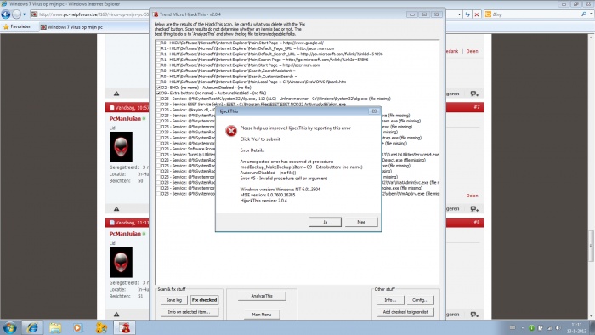Image resolution: width=595 pixels, height=335 pixels.
Task: Click report warning triangle below post #8
Action: pos(116,314)
